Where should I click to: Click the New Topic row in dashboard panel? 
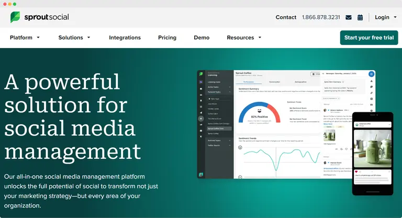point(219,99)
